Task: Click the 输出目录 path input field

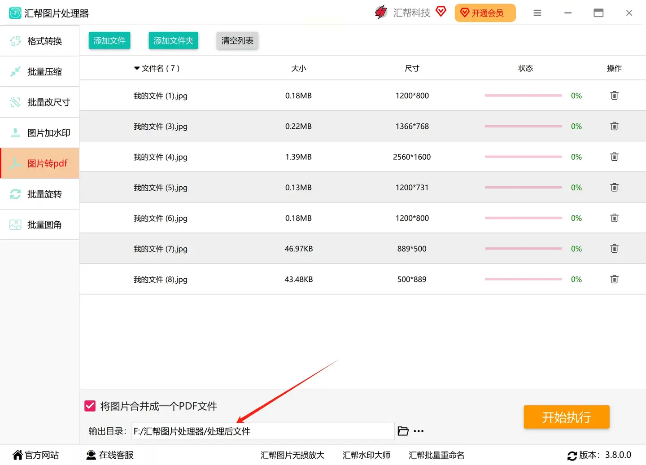Action: [263, 431]
